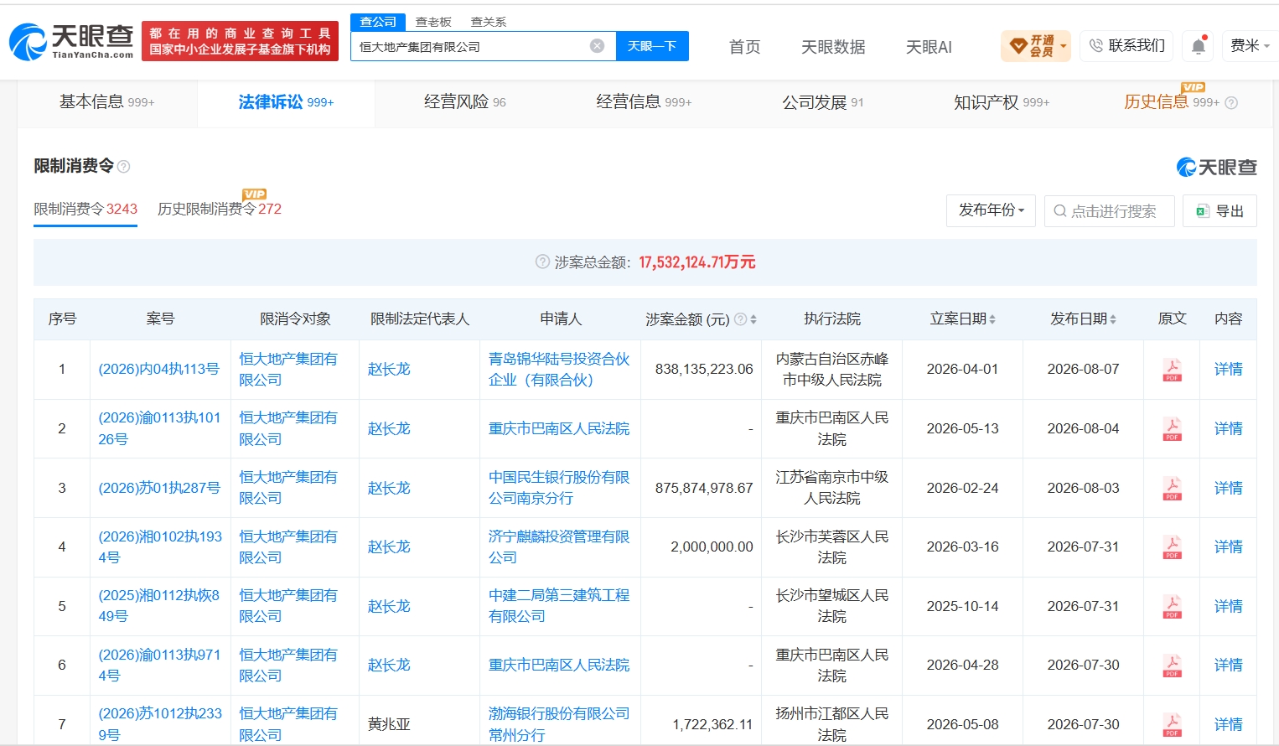The image size is (1279, 746).
Task: Open the 费米 user account menu
Action: [x=1249, y=45]
